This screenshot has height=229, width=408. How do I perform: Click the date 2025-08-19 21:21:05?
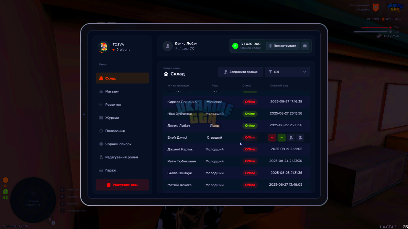[x=287, y=149]
